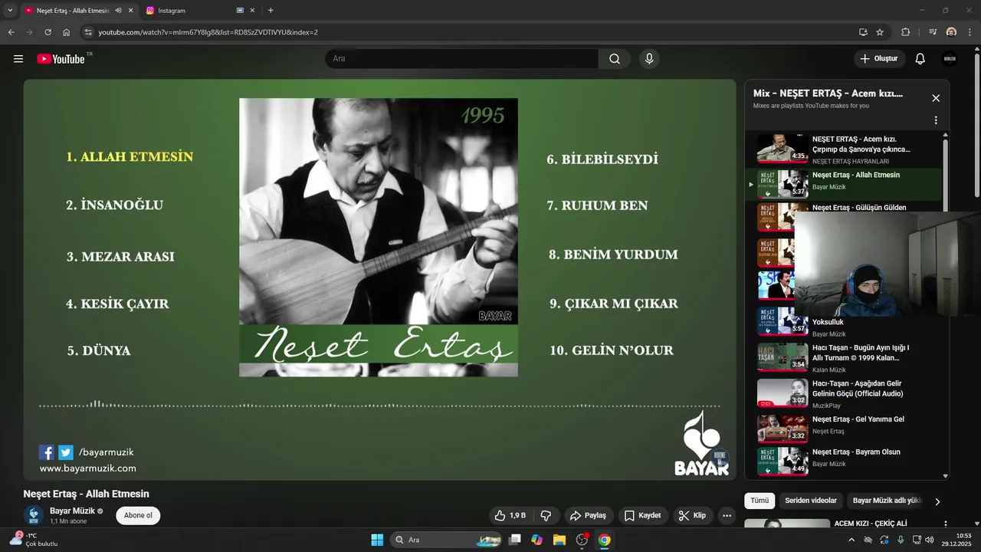Image resolution: width=981 pixels, height=552 pixels.
Task: Go back in browser history
Action: (11, 32)
